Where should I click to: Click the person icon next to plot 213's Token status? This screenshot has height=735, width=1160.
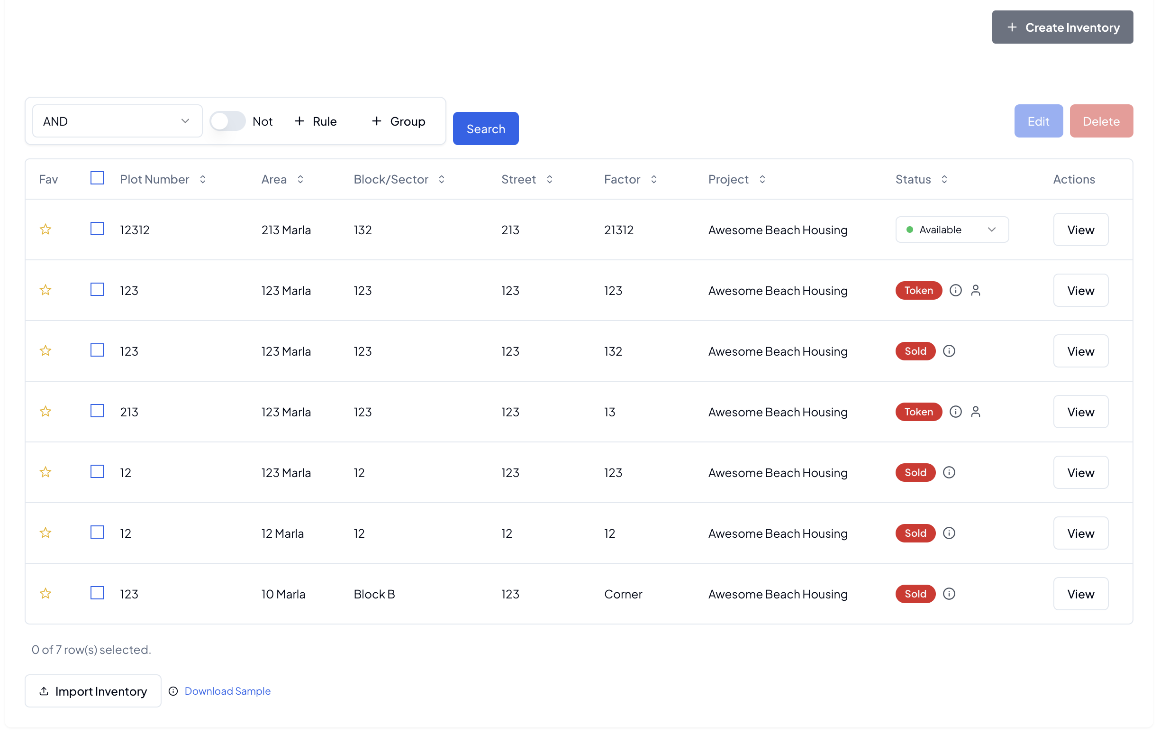(x=977, y=412)
